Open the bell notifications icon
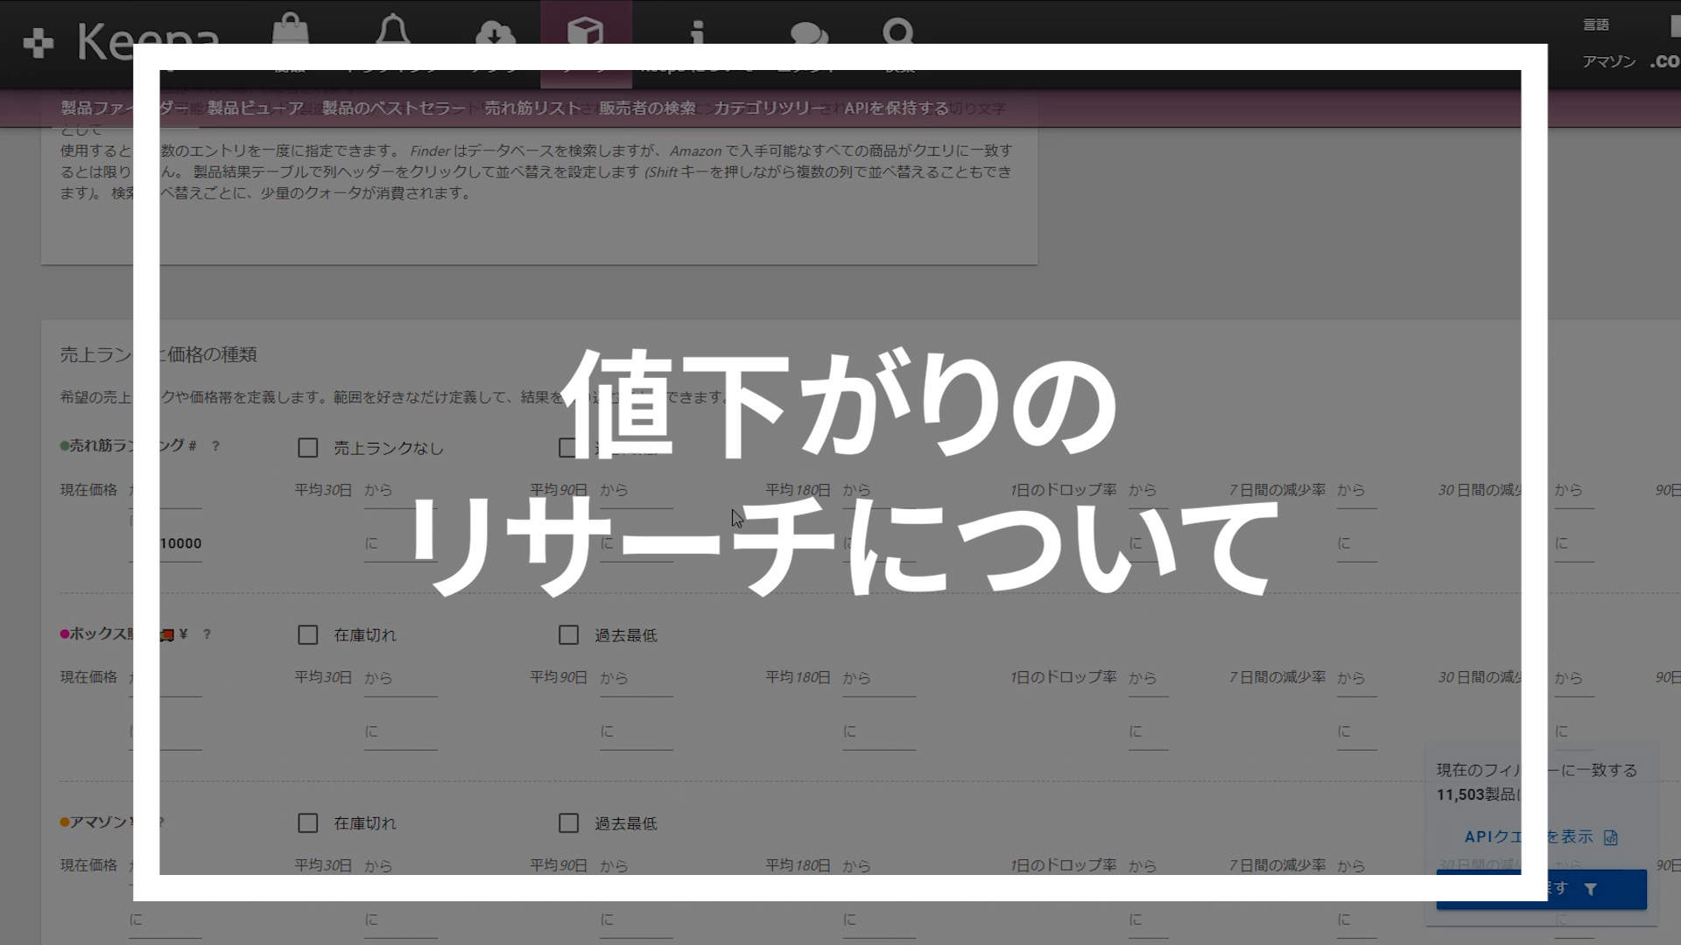 click(x=392, y=28)
